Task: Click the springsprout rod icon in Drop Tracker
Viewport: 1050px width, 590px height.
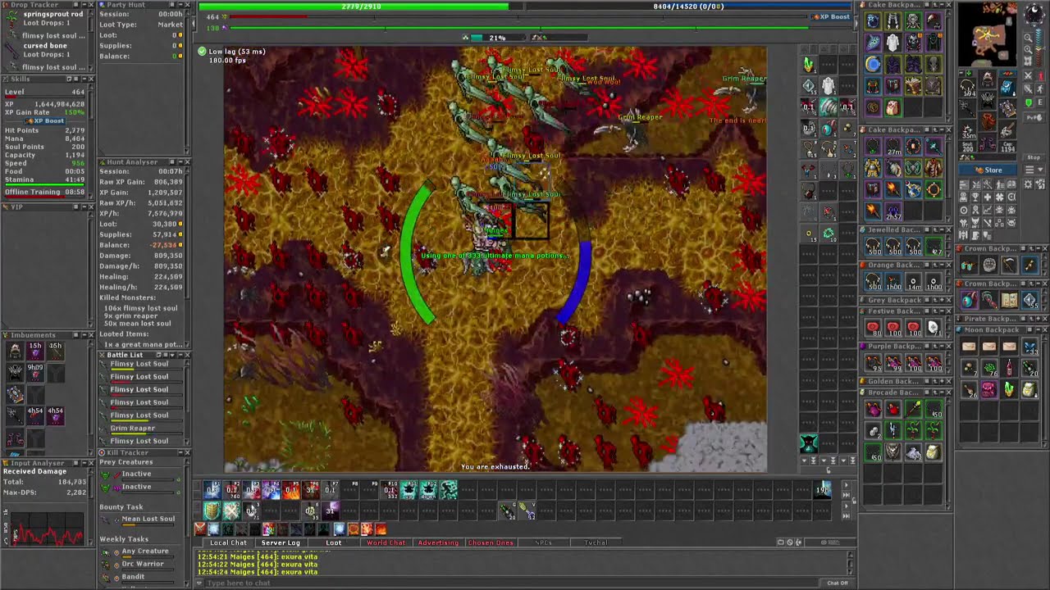Action: coord(12,18)
